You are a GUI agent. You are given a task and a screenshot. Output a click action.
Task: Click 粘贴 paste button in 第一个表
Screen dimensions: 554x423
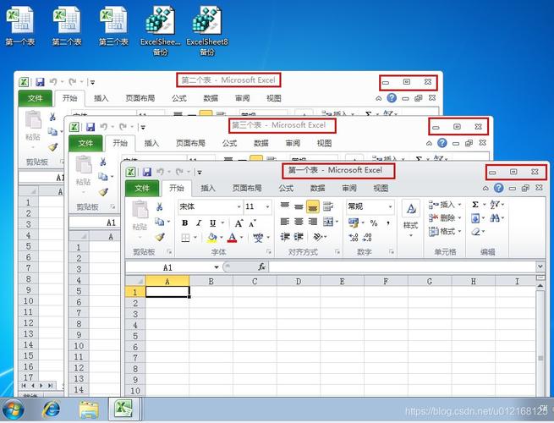[140, 217]
